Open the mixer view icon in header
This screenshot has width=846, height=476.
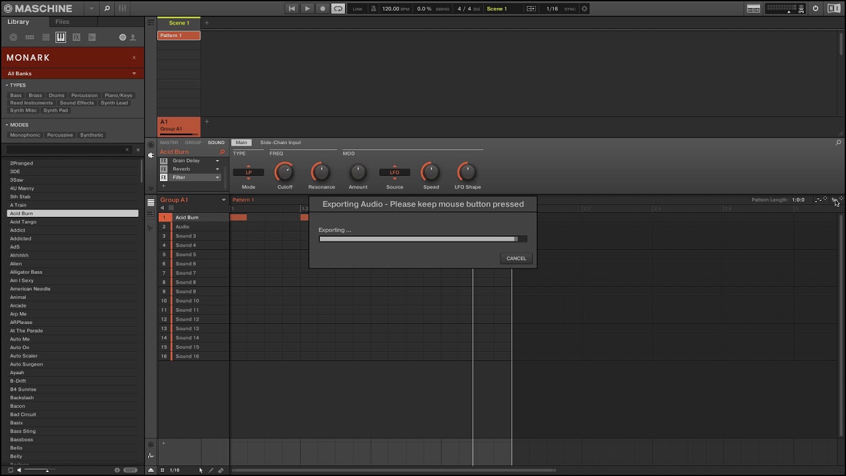[x=123, y=9]
